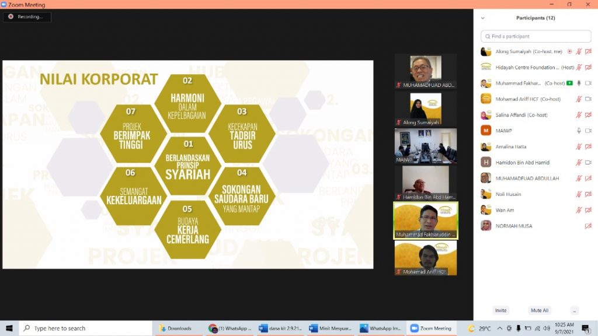The height and width of the screenshot is (336, 598).
Task: Click the disabled camera icon for NORMAH MUSA
Action: point(588,226)
